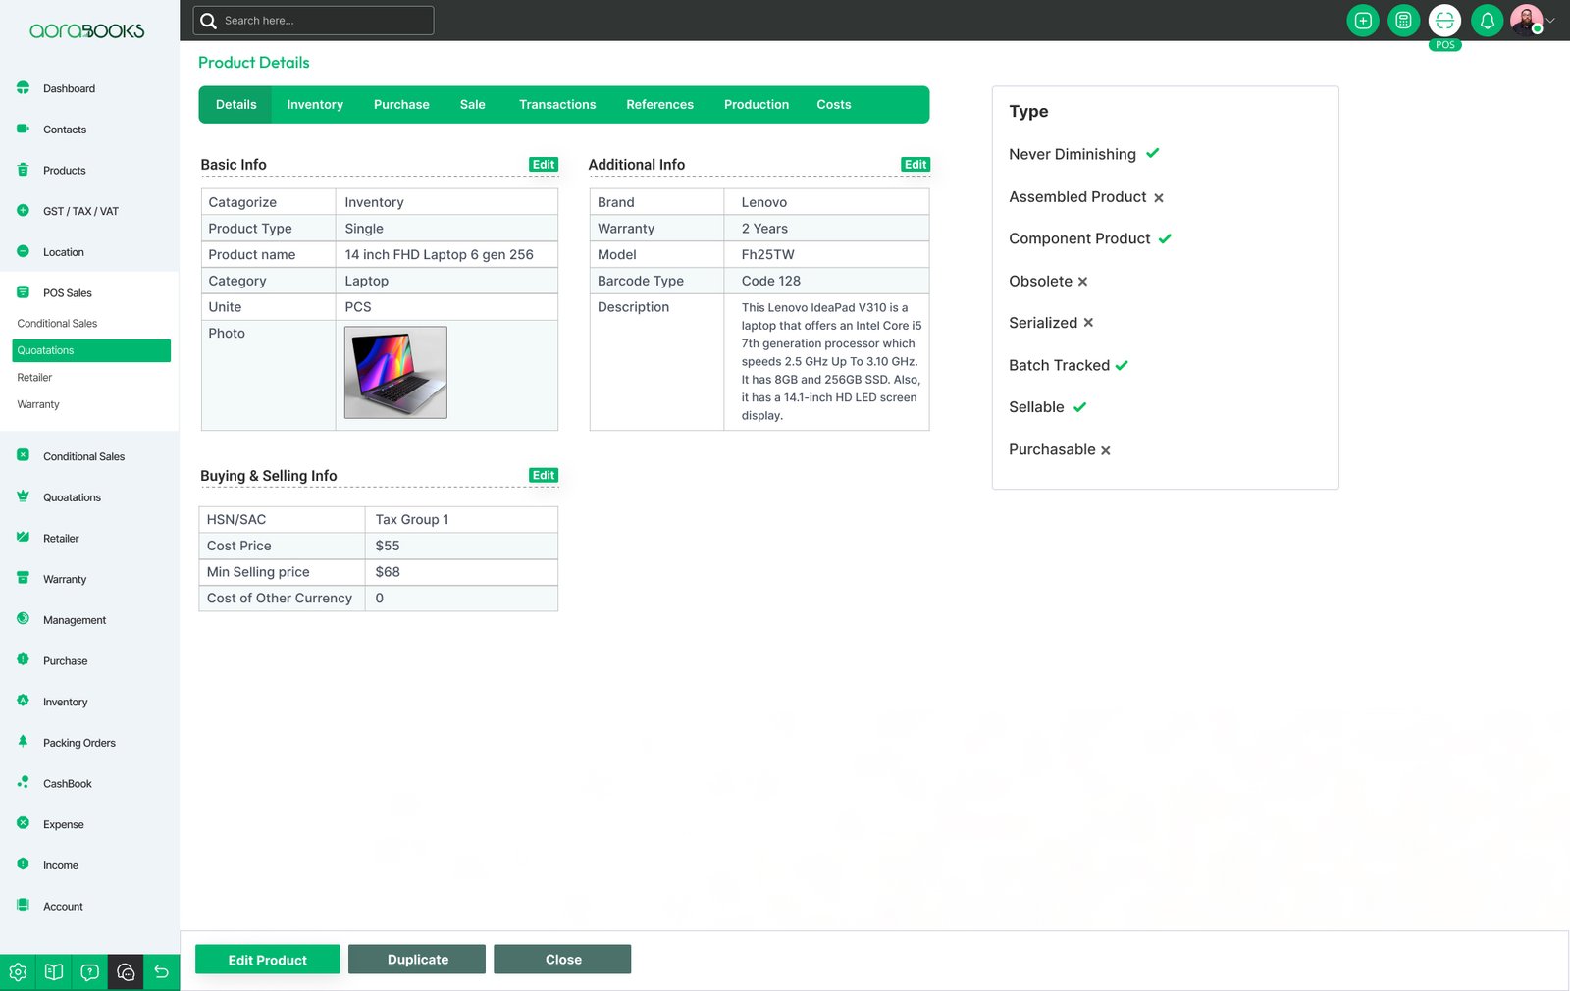Open the calculator icon in top bar
The image size is (1570, 991).
[x=1403, y=21]
